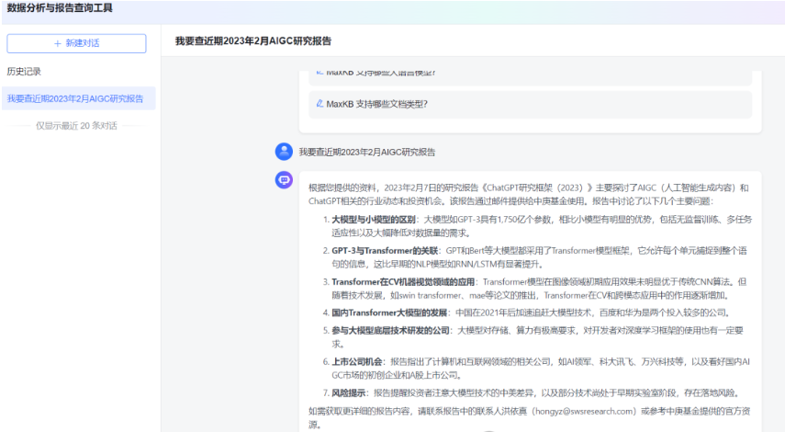Click the 历史记录 label in sidebar
785x432 pixels.
(24, 71)
